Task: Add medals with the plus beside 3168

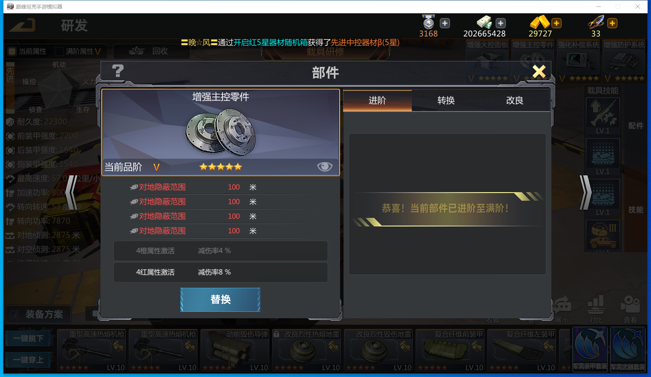Action: click(445, 23)
